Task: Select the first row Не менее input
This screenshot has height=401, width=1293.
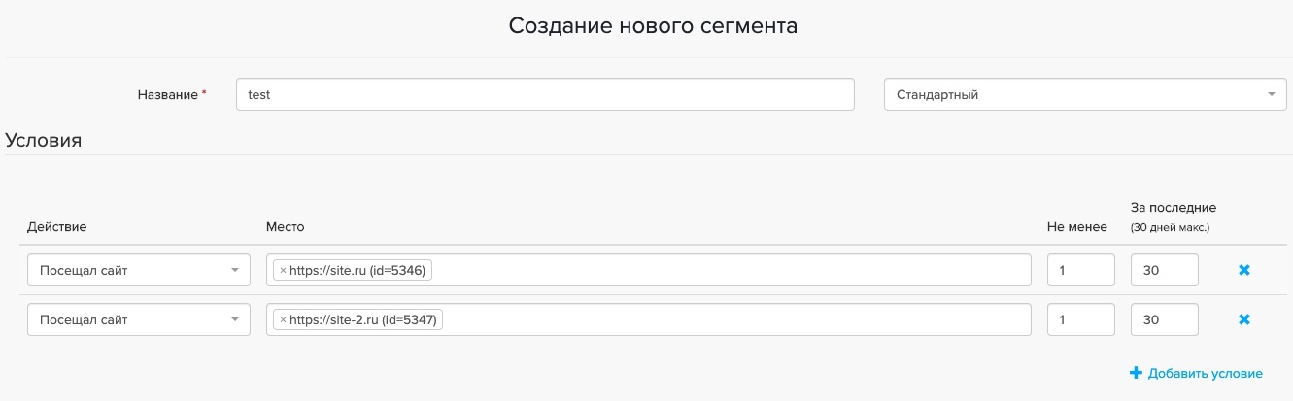Action: tap(1080, 271)
